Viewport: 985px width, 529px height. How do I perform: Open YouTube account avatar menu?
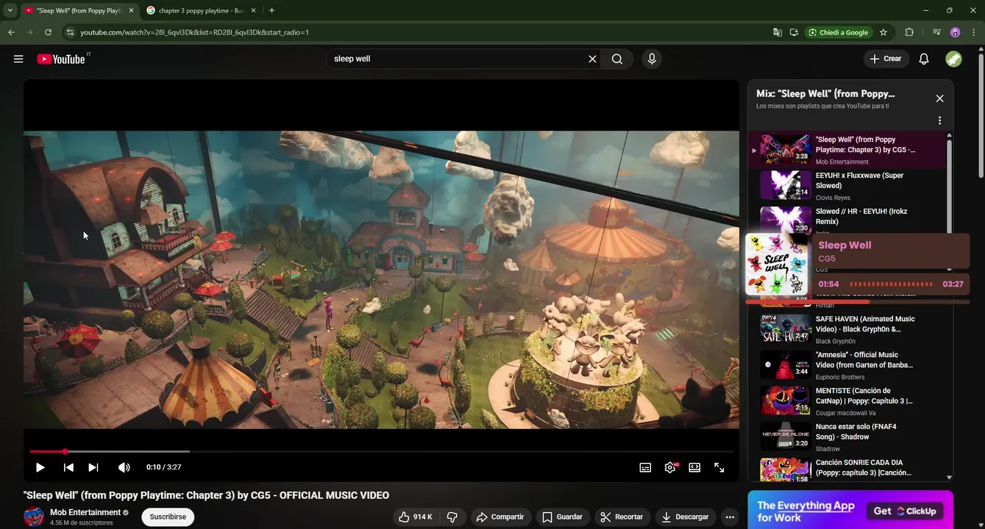click(x=953, y=59)
